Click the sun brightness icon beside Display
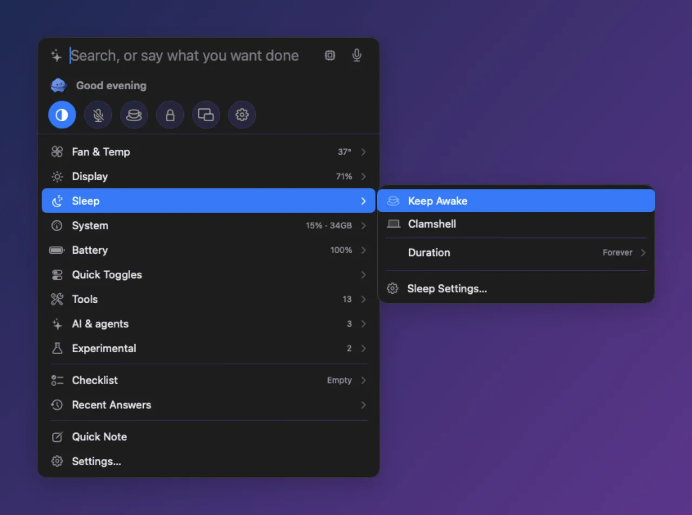 point(57,176)
